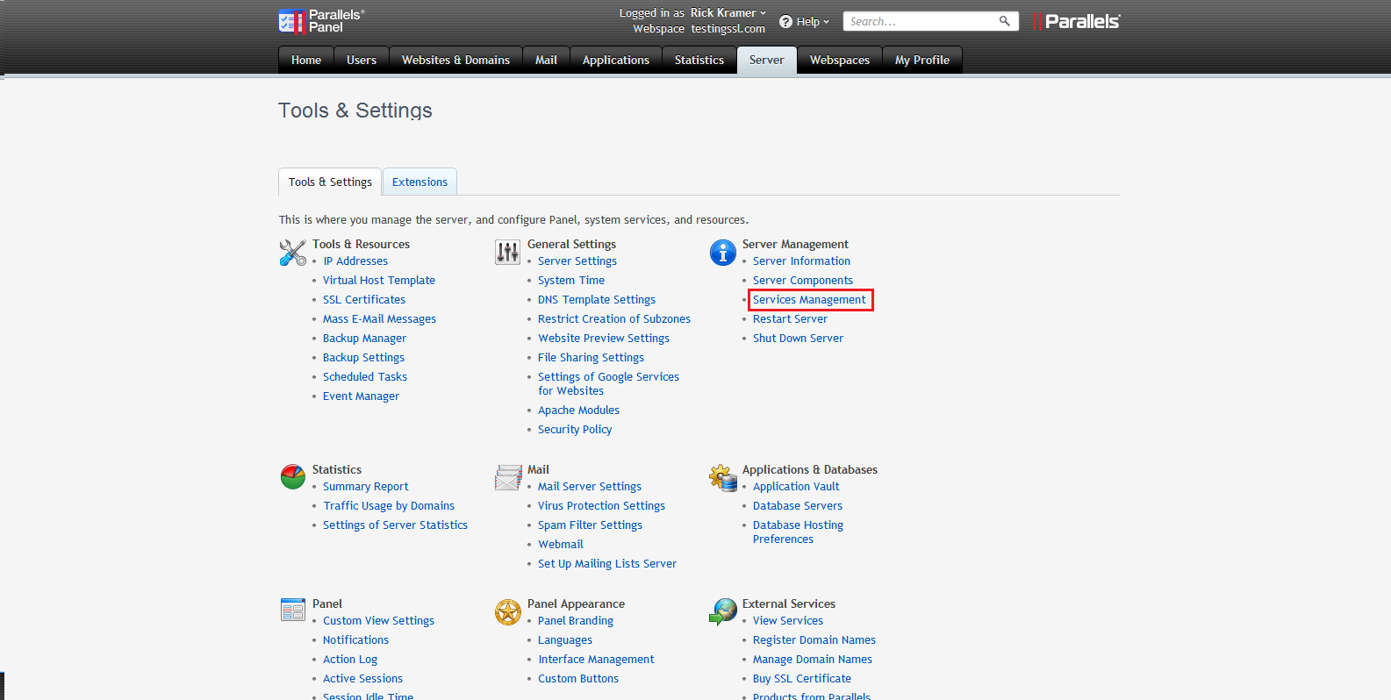Open the Spam Filter Settings link
Viewport: 1391px width, 700px height.
pyautogui.click(x=590, y=525)
